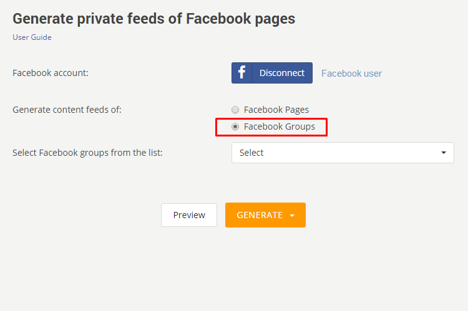This screenshot has height=311, width=468.
Task: Click the Disconnect button
Action: pyautogui.click(x=272, y=73)
